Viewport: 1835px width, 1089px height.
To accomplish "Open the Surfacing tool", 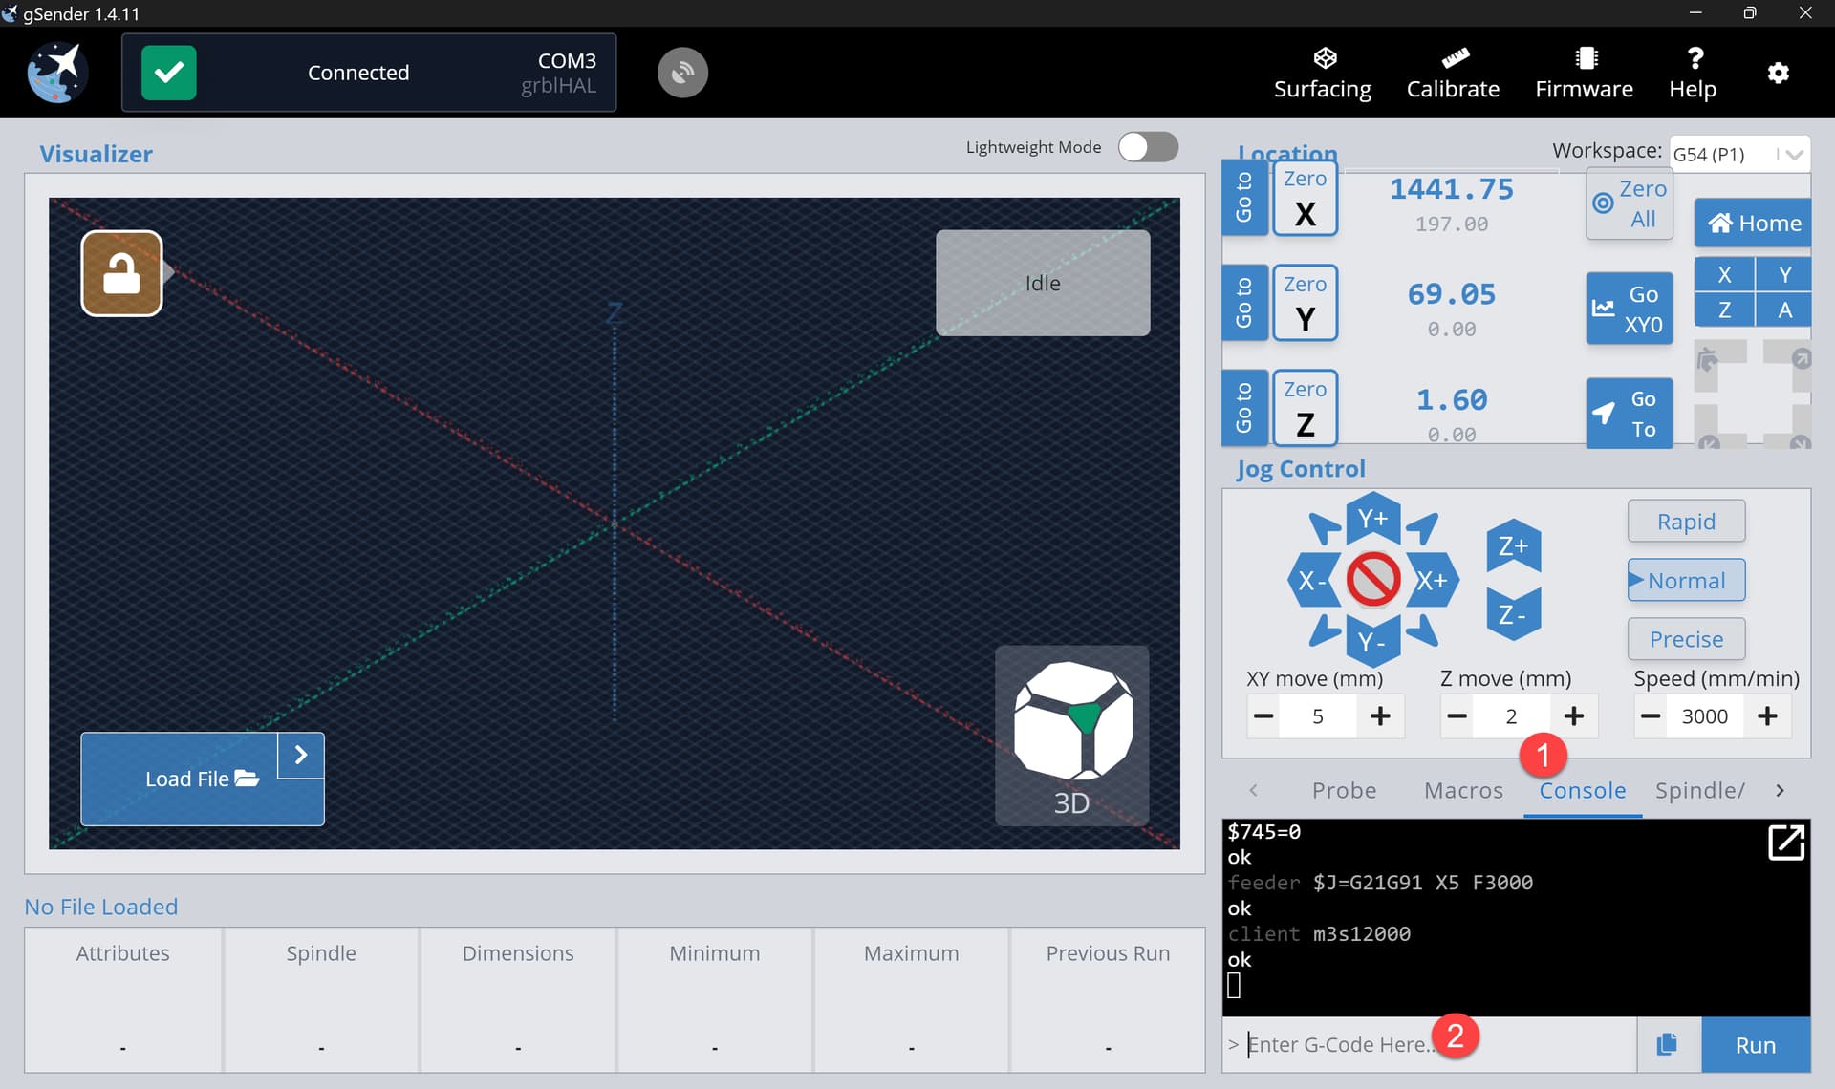I will pos(1322,73).
